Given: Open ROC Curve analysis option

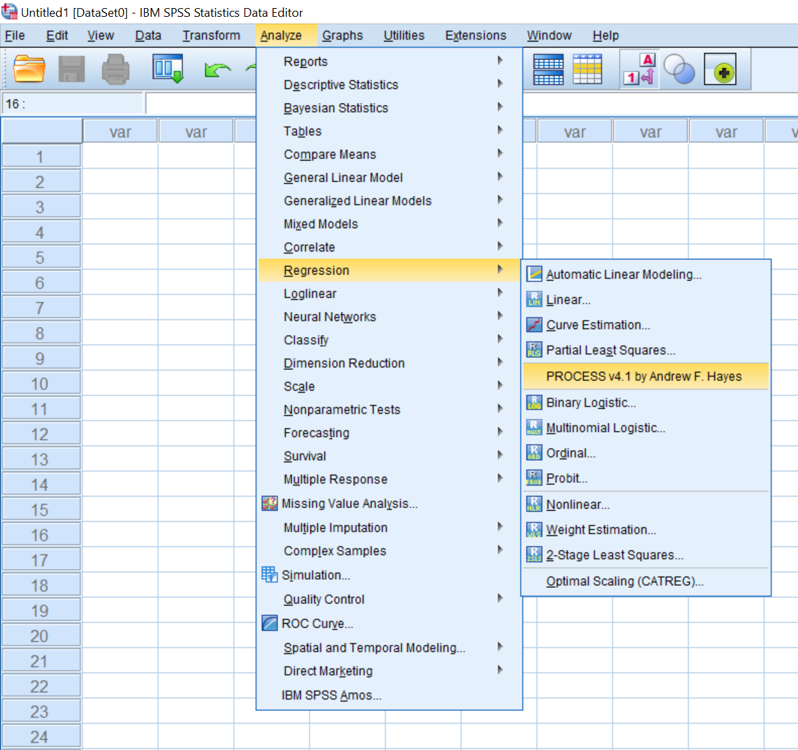Looking at the screenshot, I should click(317, 624).
